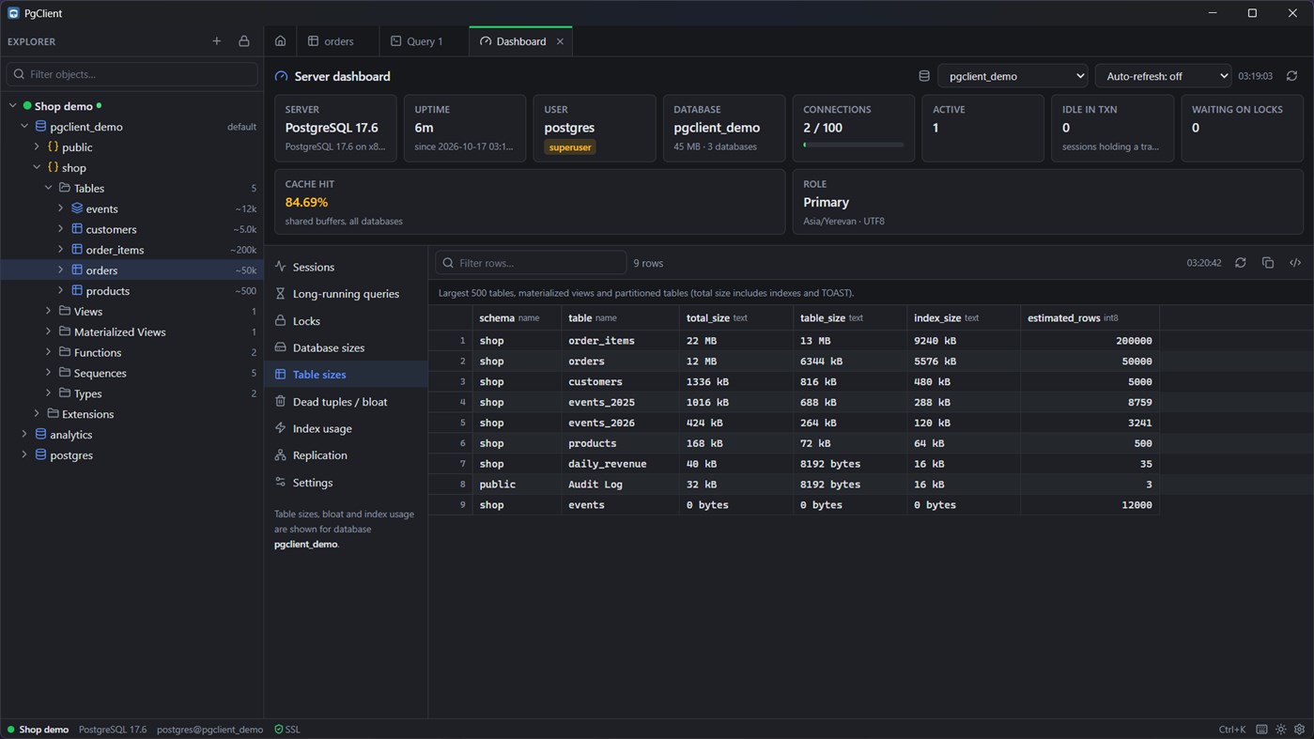1314x739 pixels.
Task: Click the SSL shield indicator in status bar
Action: coord(287,730)
